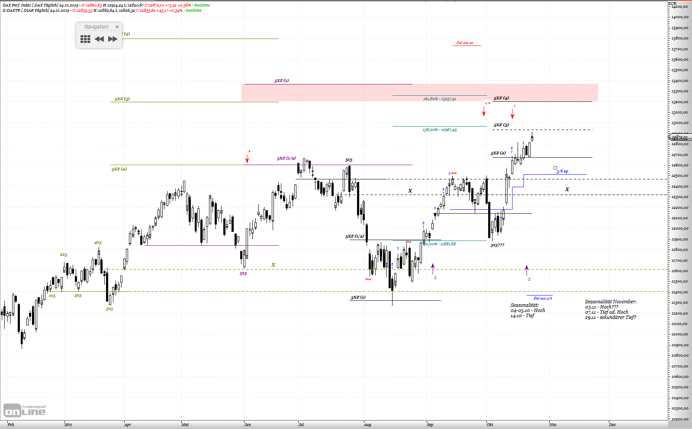Click the DAX Perf. Index header line
692x429 pixels.
point(106,5)
